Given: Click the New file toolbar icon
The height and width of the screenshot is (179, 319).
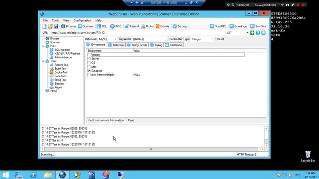Looking at the screenshot, I should tap(44, 26).
